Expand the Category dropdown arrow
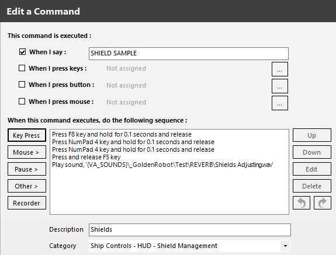Viewport: 336px width, 255px height. 285,246
